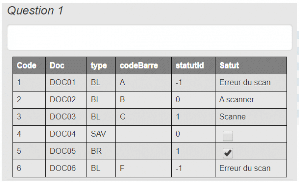Click the SAV type cell
The image size is (299, 182).
[101, 134]
